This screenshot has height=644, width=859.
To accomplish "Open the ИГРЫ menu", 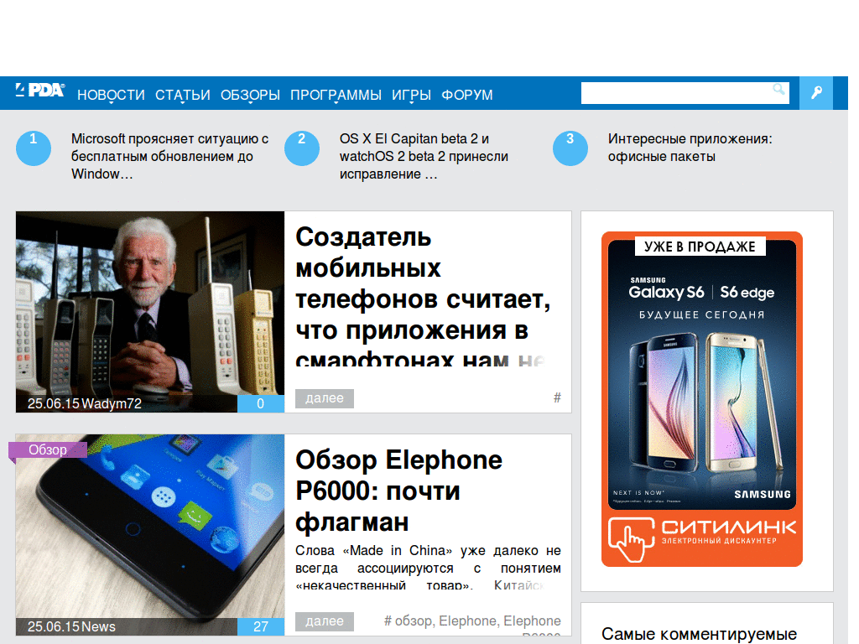I will point(411,95).
